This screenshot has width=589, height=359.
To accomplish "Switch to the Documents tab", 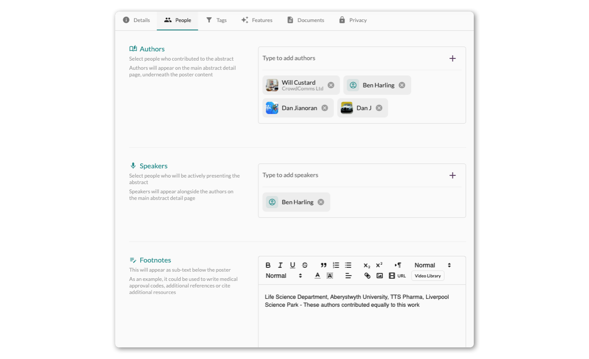I will pyautogui.click(x=305, y=20).
